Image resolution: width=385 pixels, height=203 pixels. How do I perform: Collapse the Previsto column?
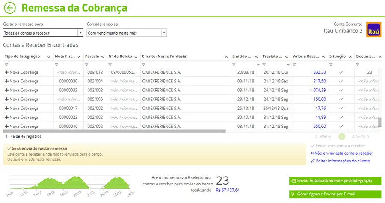tap(286, 57)
